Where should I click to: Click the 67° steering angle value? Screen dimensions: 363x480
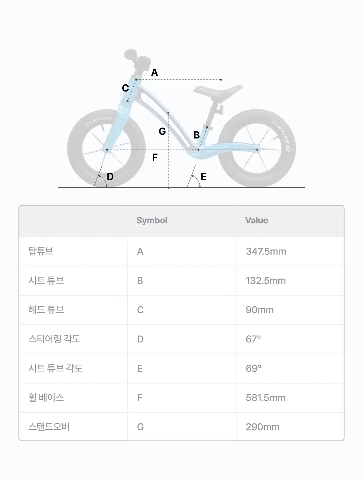coord(253,339)
